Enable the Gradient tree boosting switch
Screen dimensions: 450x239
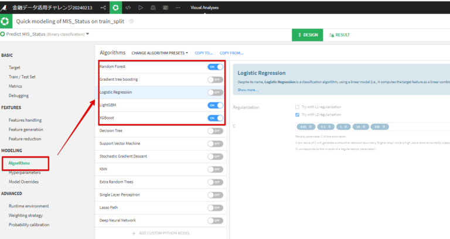click(x=215, y=80)
